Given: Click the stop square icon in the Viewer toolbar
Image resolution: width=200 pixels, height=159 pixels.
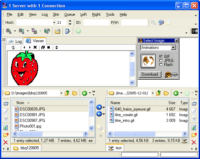Looking at the screenshot, I should 48,48.
